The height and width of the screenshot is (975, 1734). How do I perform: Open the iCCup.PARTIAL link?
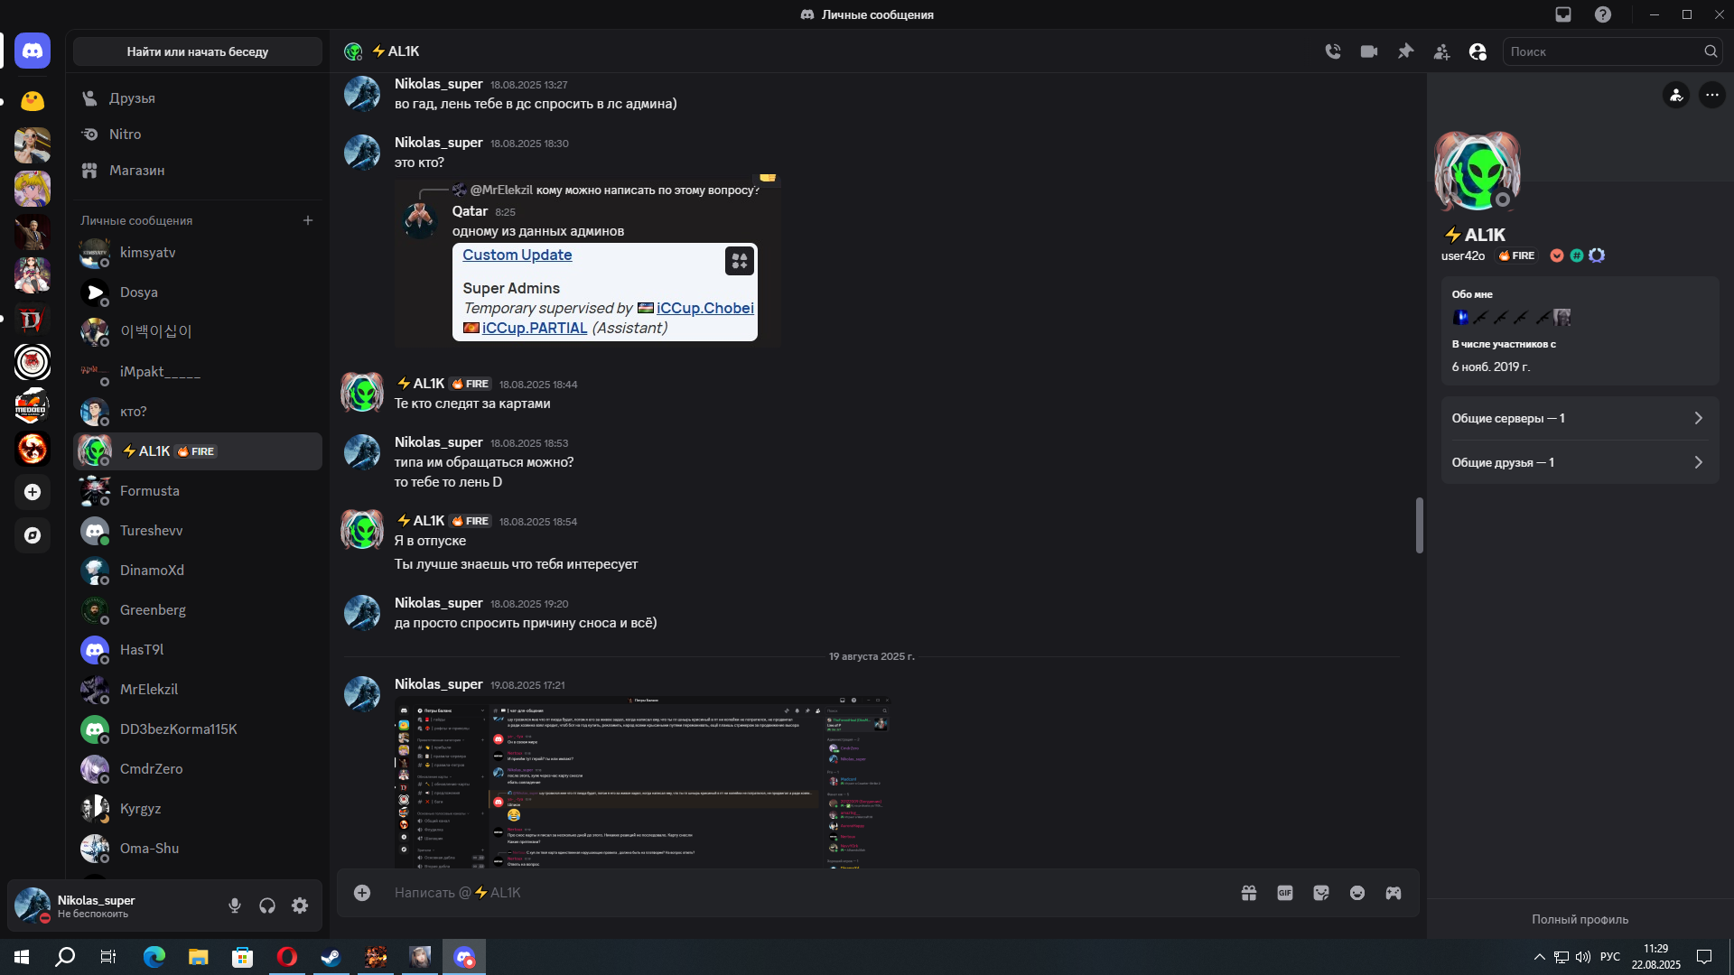(535, 328)
